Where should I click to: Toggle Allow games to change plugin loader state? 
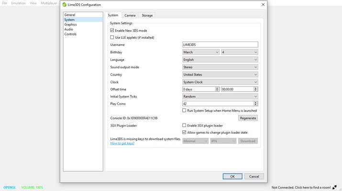click(x=184, y=132)
